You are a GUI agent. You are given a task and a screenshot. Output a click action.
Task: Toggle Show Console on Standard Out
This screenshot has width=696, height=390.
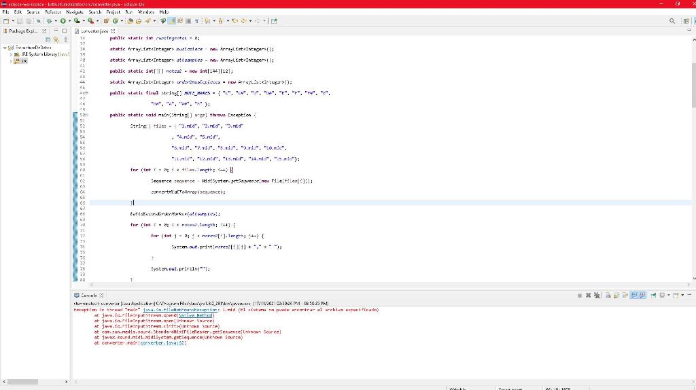(x=634, y=295)
